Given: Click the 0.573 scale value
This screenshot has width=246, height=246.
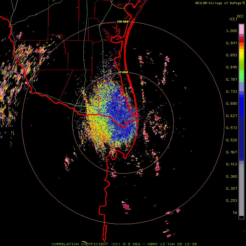Looking at the screenshot, I should [232, 128].
